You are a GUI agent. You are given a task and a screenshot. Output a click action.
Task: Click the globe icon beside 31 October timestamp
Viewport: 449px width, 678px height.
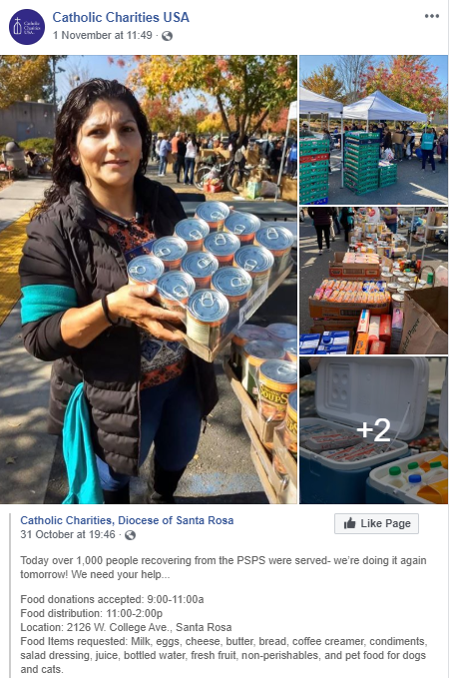130,535
